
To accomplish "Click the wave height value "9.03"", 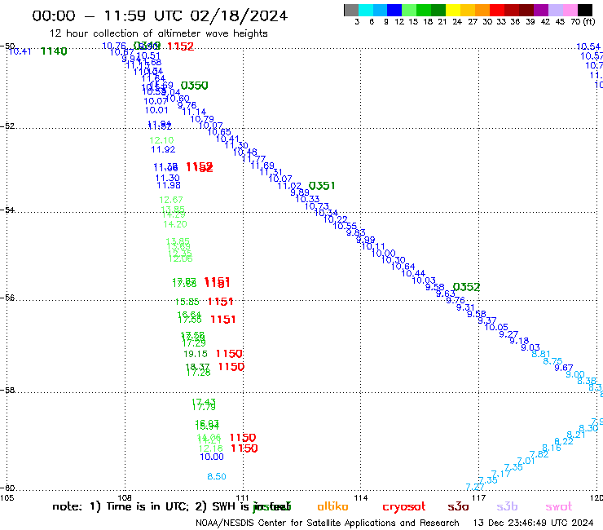I will pyautogui.click(x=530, y=348).
